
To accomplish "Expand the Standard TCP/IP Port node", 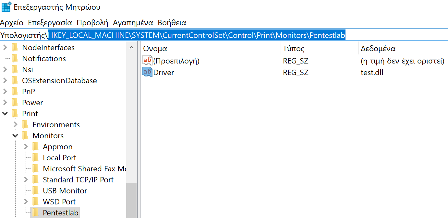I will click(x=26, y=179).
